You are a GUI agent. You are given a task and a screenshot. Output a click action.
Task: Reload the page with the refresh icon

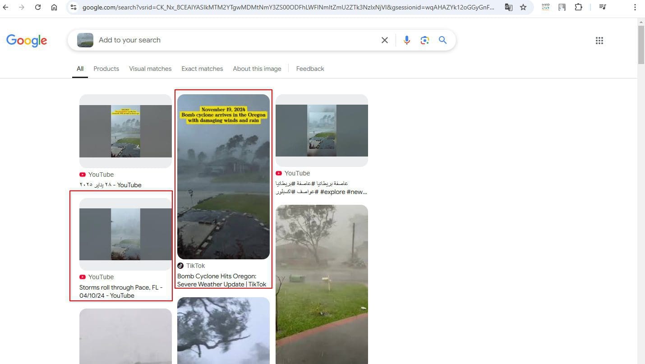38,7
